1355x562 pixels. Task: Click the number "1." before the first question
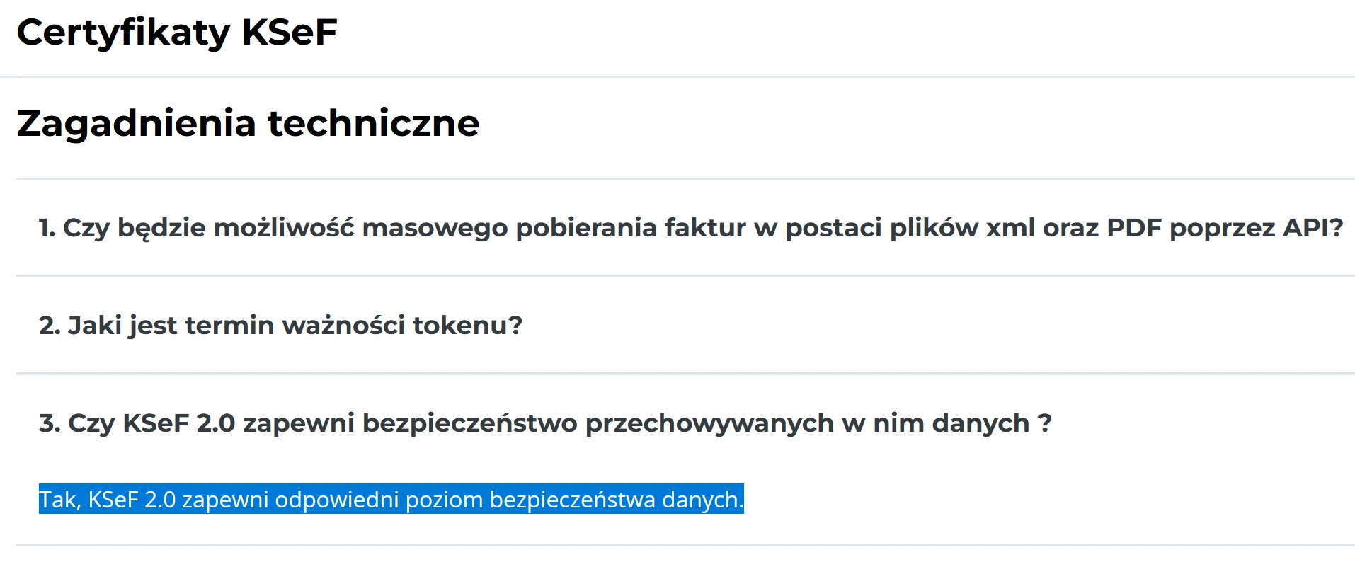click(x=47, y=228)
